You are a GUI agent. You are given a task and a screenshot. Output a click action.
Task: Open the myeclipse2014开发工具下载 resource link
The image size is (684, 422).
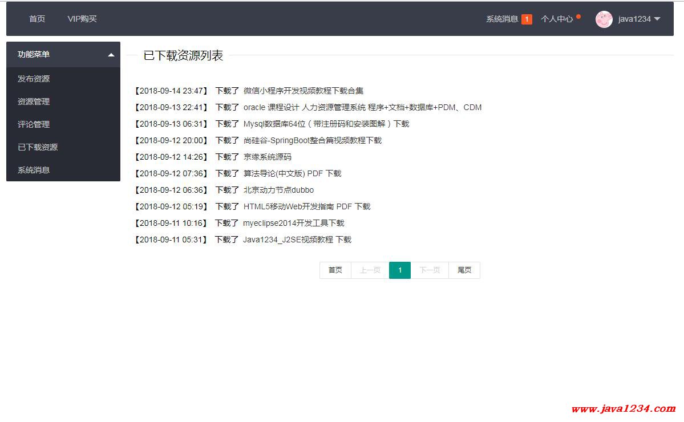(294, 223)
